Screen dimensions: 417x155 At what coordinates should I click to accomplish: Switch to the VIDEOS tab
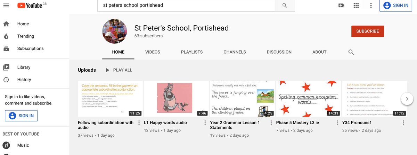[153, 52]
